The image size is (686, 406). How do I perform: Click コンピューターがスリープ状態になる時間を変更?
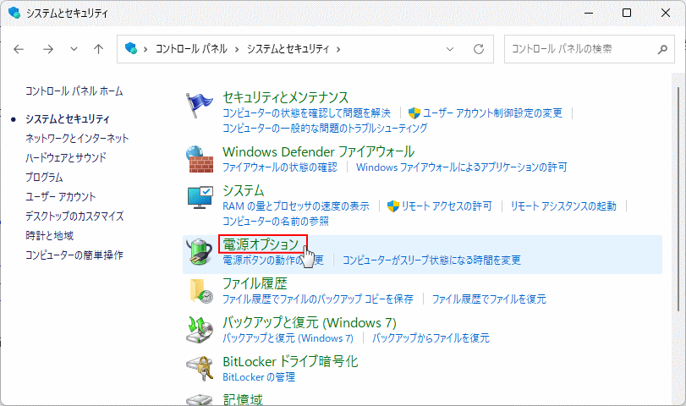(x=431, y=261)
